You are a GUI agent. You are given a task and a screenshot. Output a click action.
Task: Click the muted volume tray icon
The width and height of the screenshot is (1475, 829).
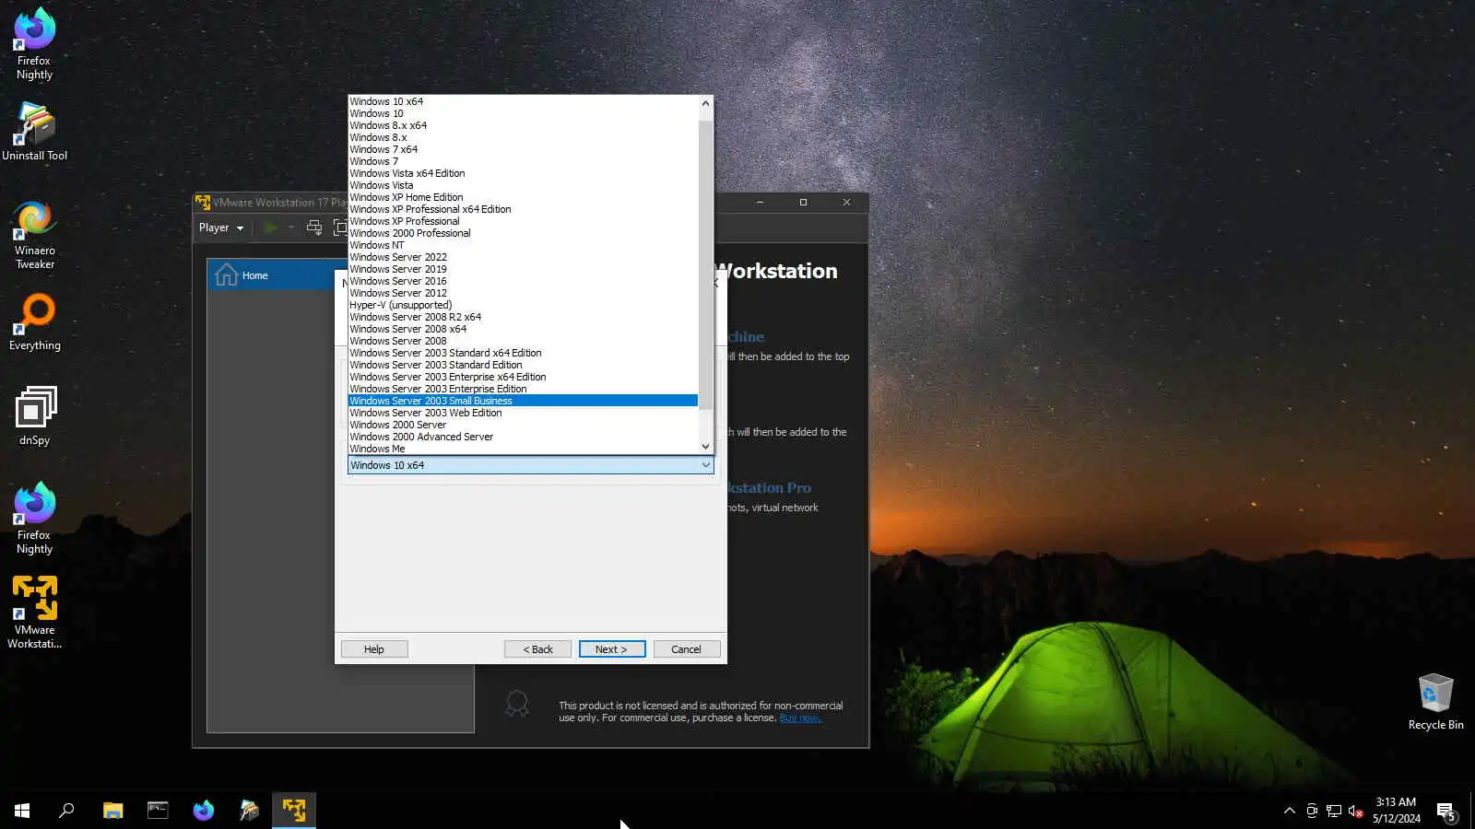pyautogui.click(x=1356, y=811)
